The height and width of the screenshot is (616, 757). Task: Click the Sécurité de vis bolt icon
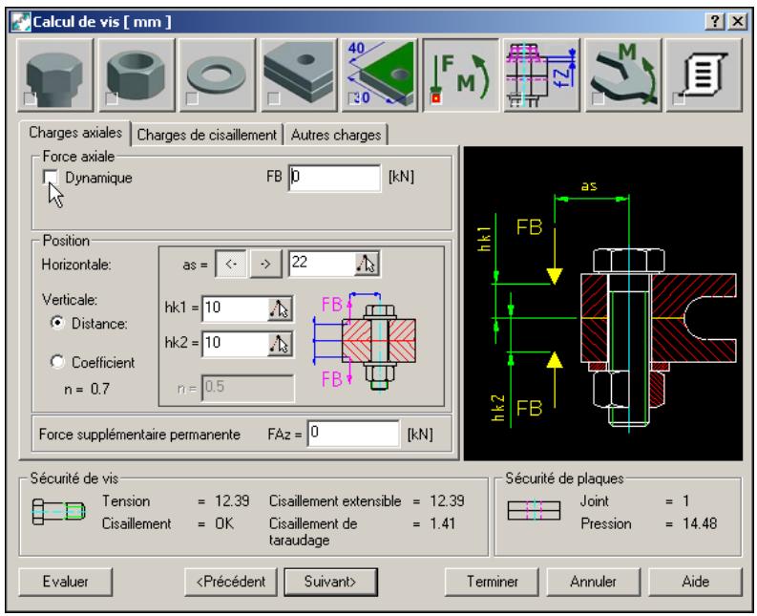point(58,512)
